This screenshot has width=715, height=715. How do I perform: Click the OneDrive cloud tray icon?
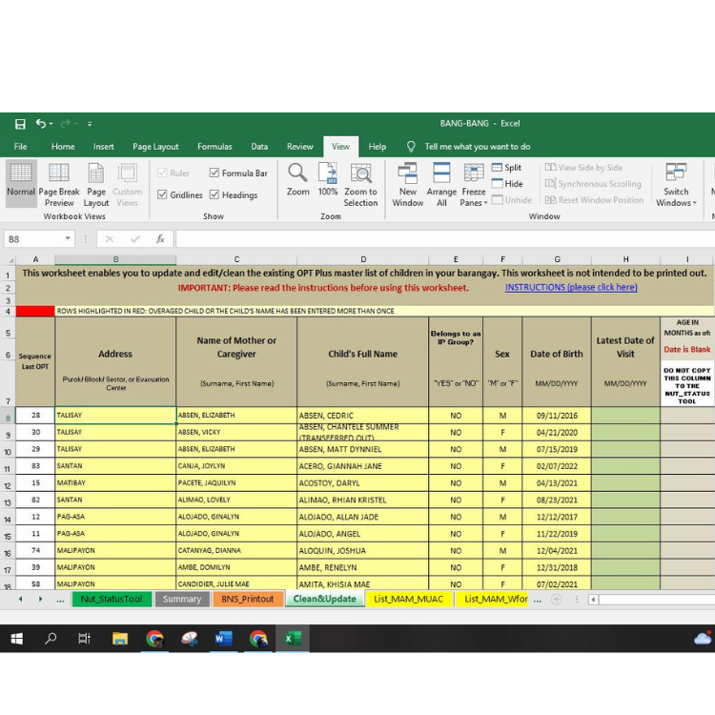(x=703, y=639)
